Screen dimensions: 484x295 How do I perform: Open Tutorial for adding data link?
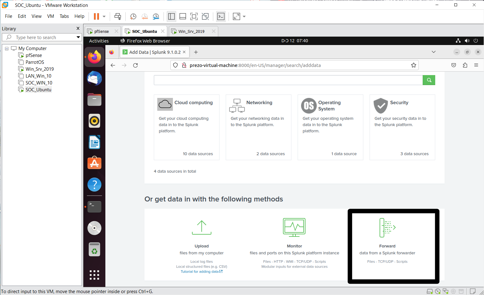pos(202,272)
